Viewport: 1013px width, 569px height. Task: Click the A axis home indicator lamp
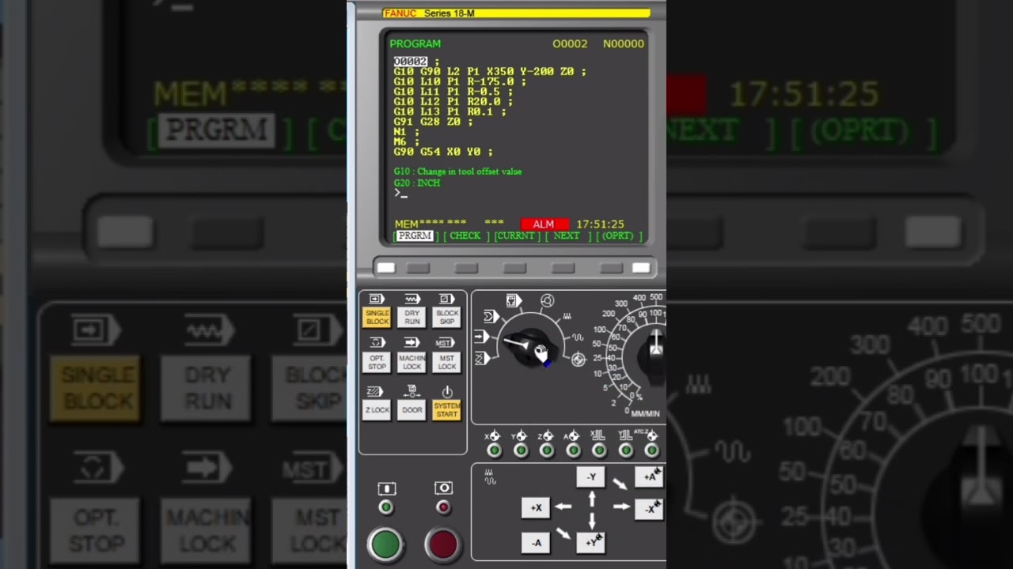(x=573, y=450)
